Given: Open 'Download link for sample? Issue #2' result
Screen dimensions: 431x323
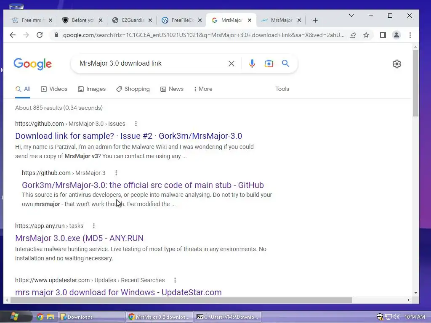Looking at the screenshot, I should coord(128,136).
